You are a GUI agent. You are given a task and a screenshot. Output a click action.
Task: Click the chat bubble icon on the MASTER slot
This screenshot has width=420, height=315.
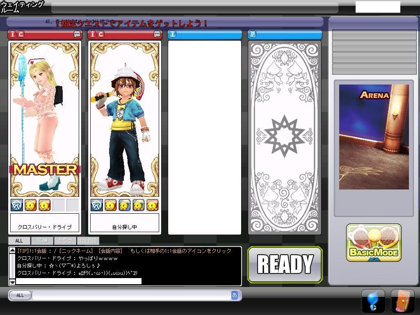(77, 34)
